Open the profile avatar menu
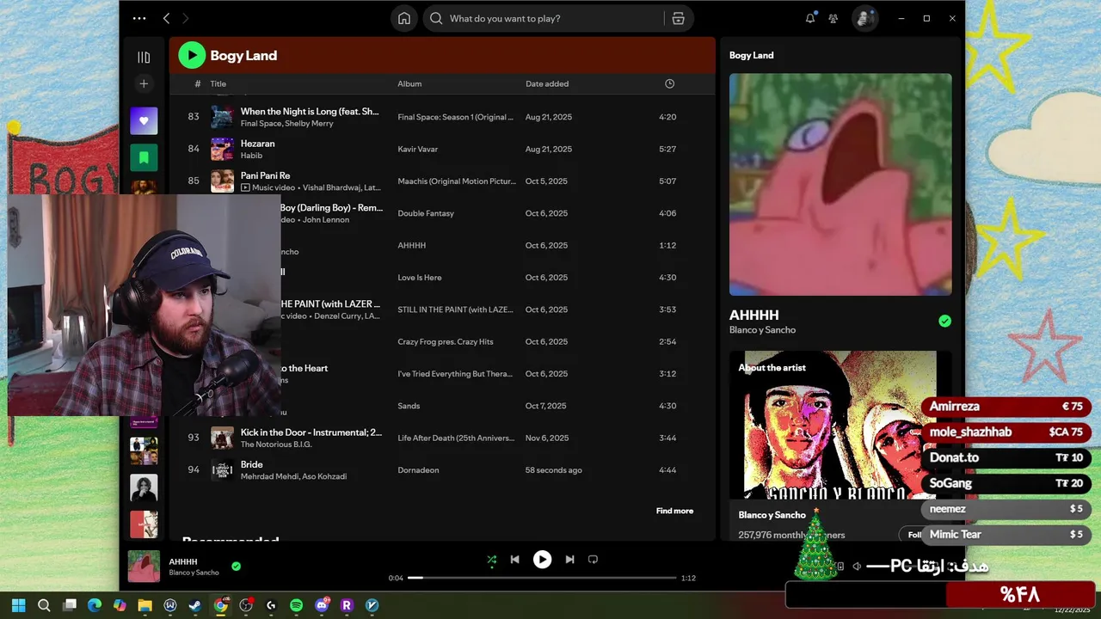 click(x=864, y=18)
